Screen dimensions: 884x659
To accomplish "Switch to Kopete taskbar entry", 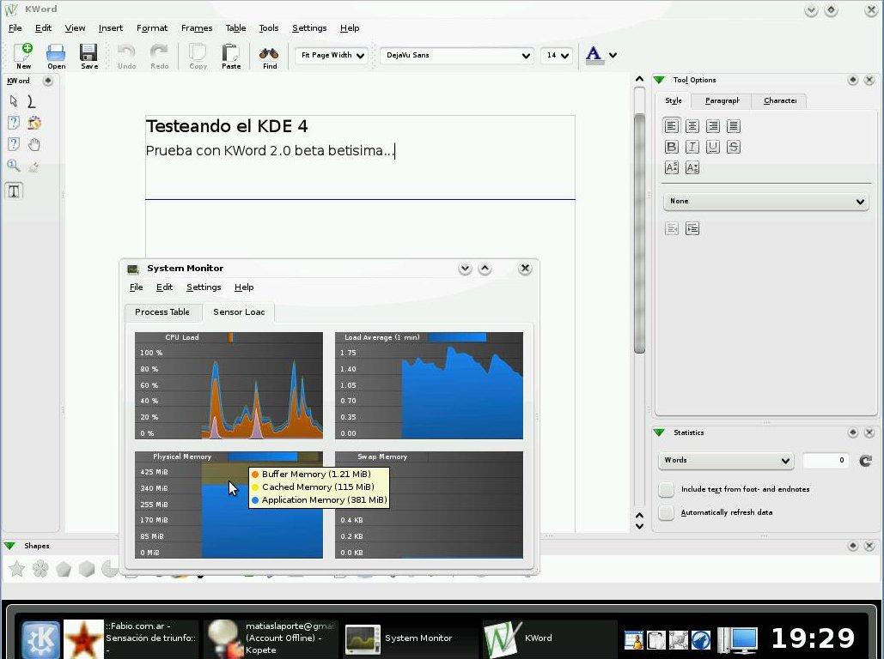I will [271, 638].
